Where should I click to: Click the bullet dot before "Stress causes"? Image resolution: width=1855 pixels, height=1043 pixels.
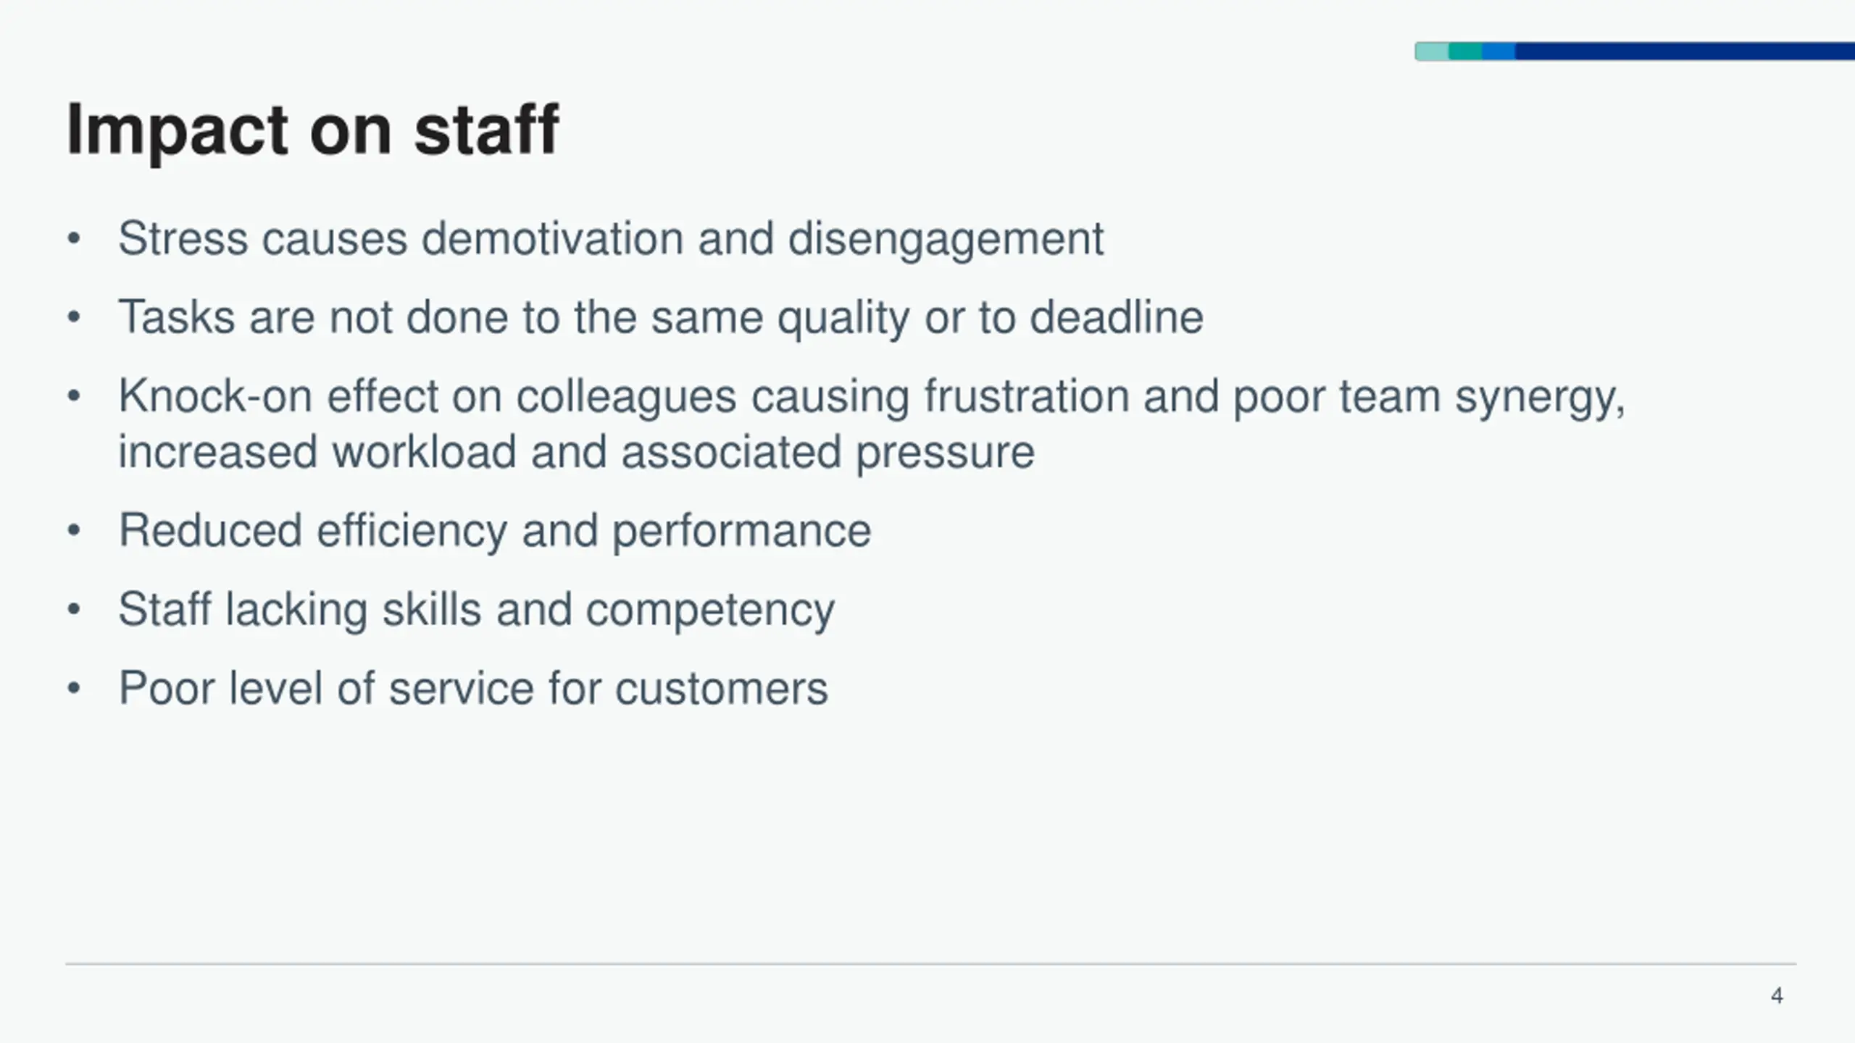point(73,239)
